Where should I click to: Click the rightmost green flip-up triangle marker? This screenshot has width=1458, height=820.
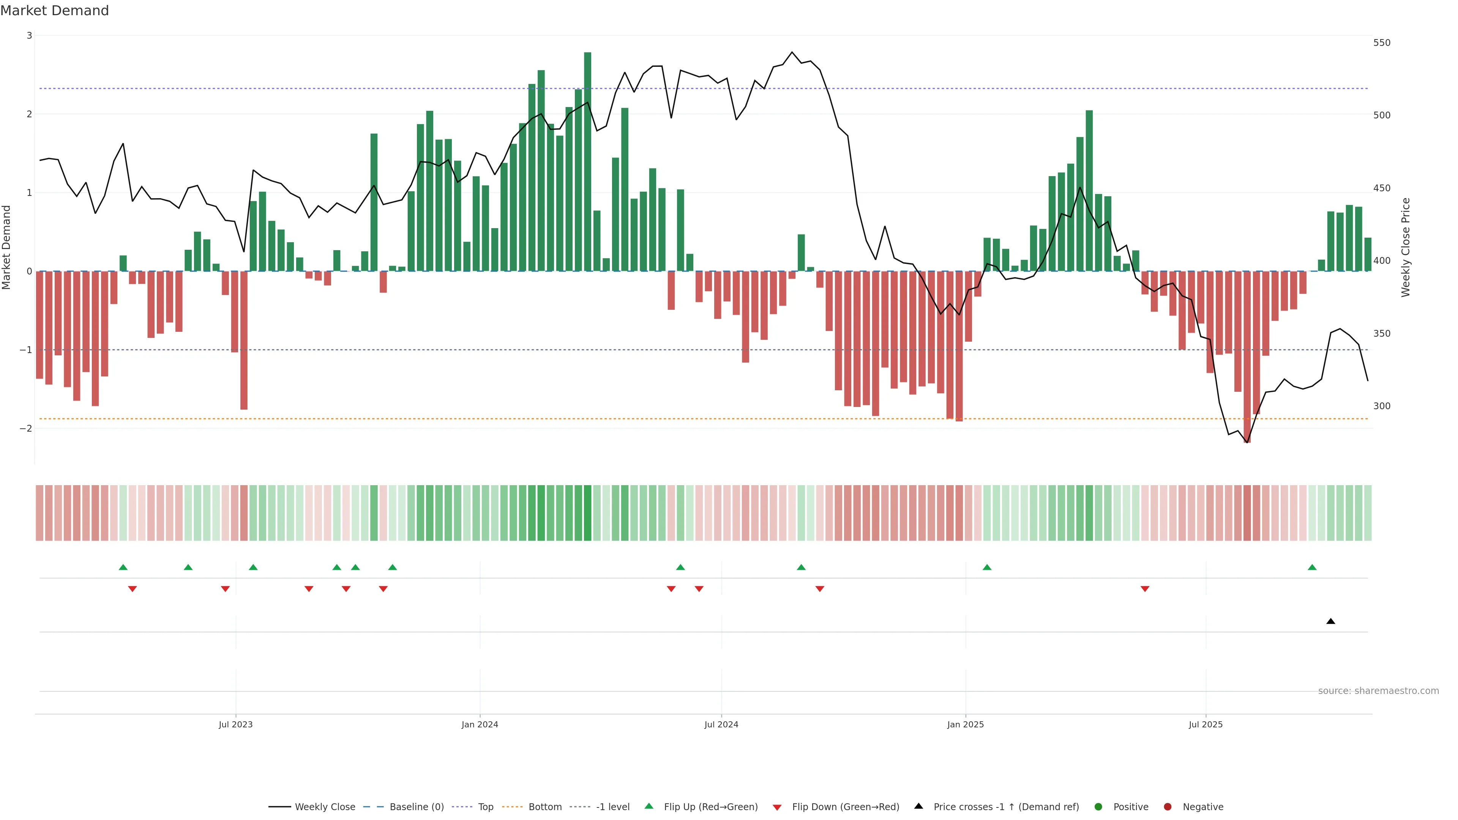[1312, 568]
